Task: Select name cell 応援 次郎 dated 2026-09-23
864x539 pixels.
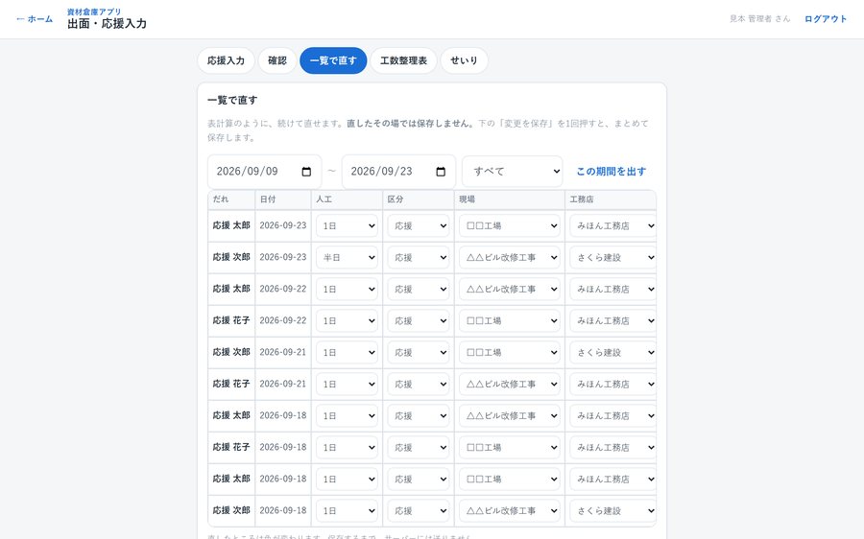Action: click(x=231, y=257)
